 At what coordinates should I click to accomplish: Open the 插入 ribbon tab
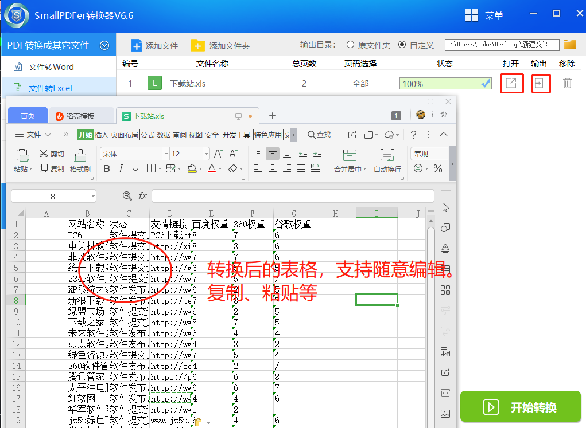[x=101, y=135]
